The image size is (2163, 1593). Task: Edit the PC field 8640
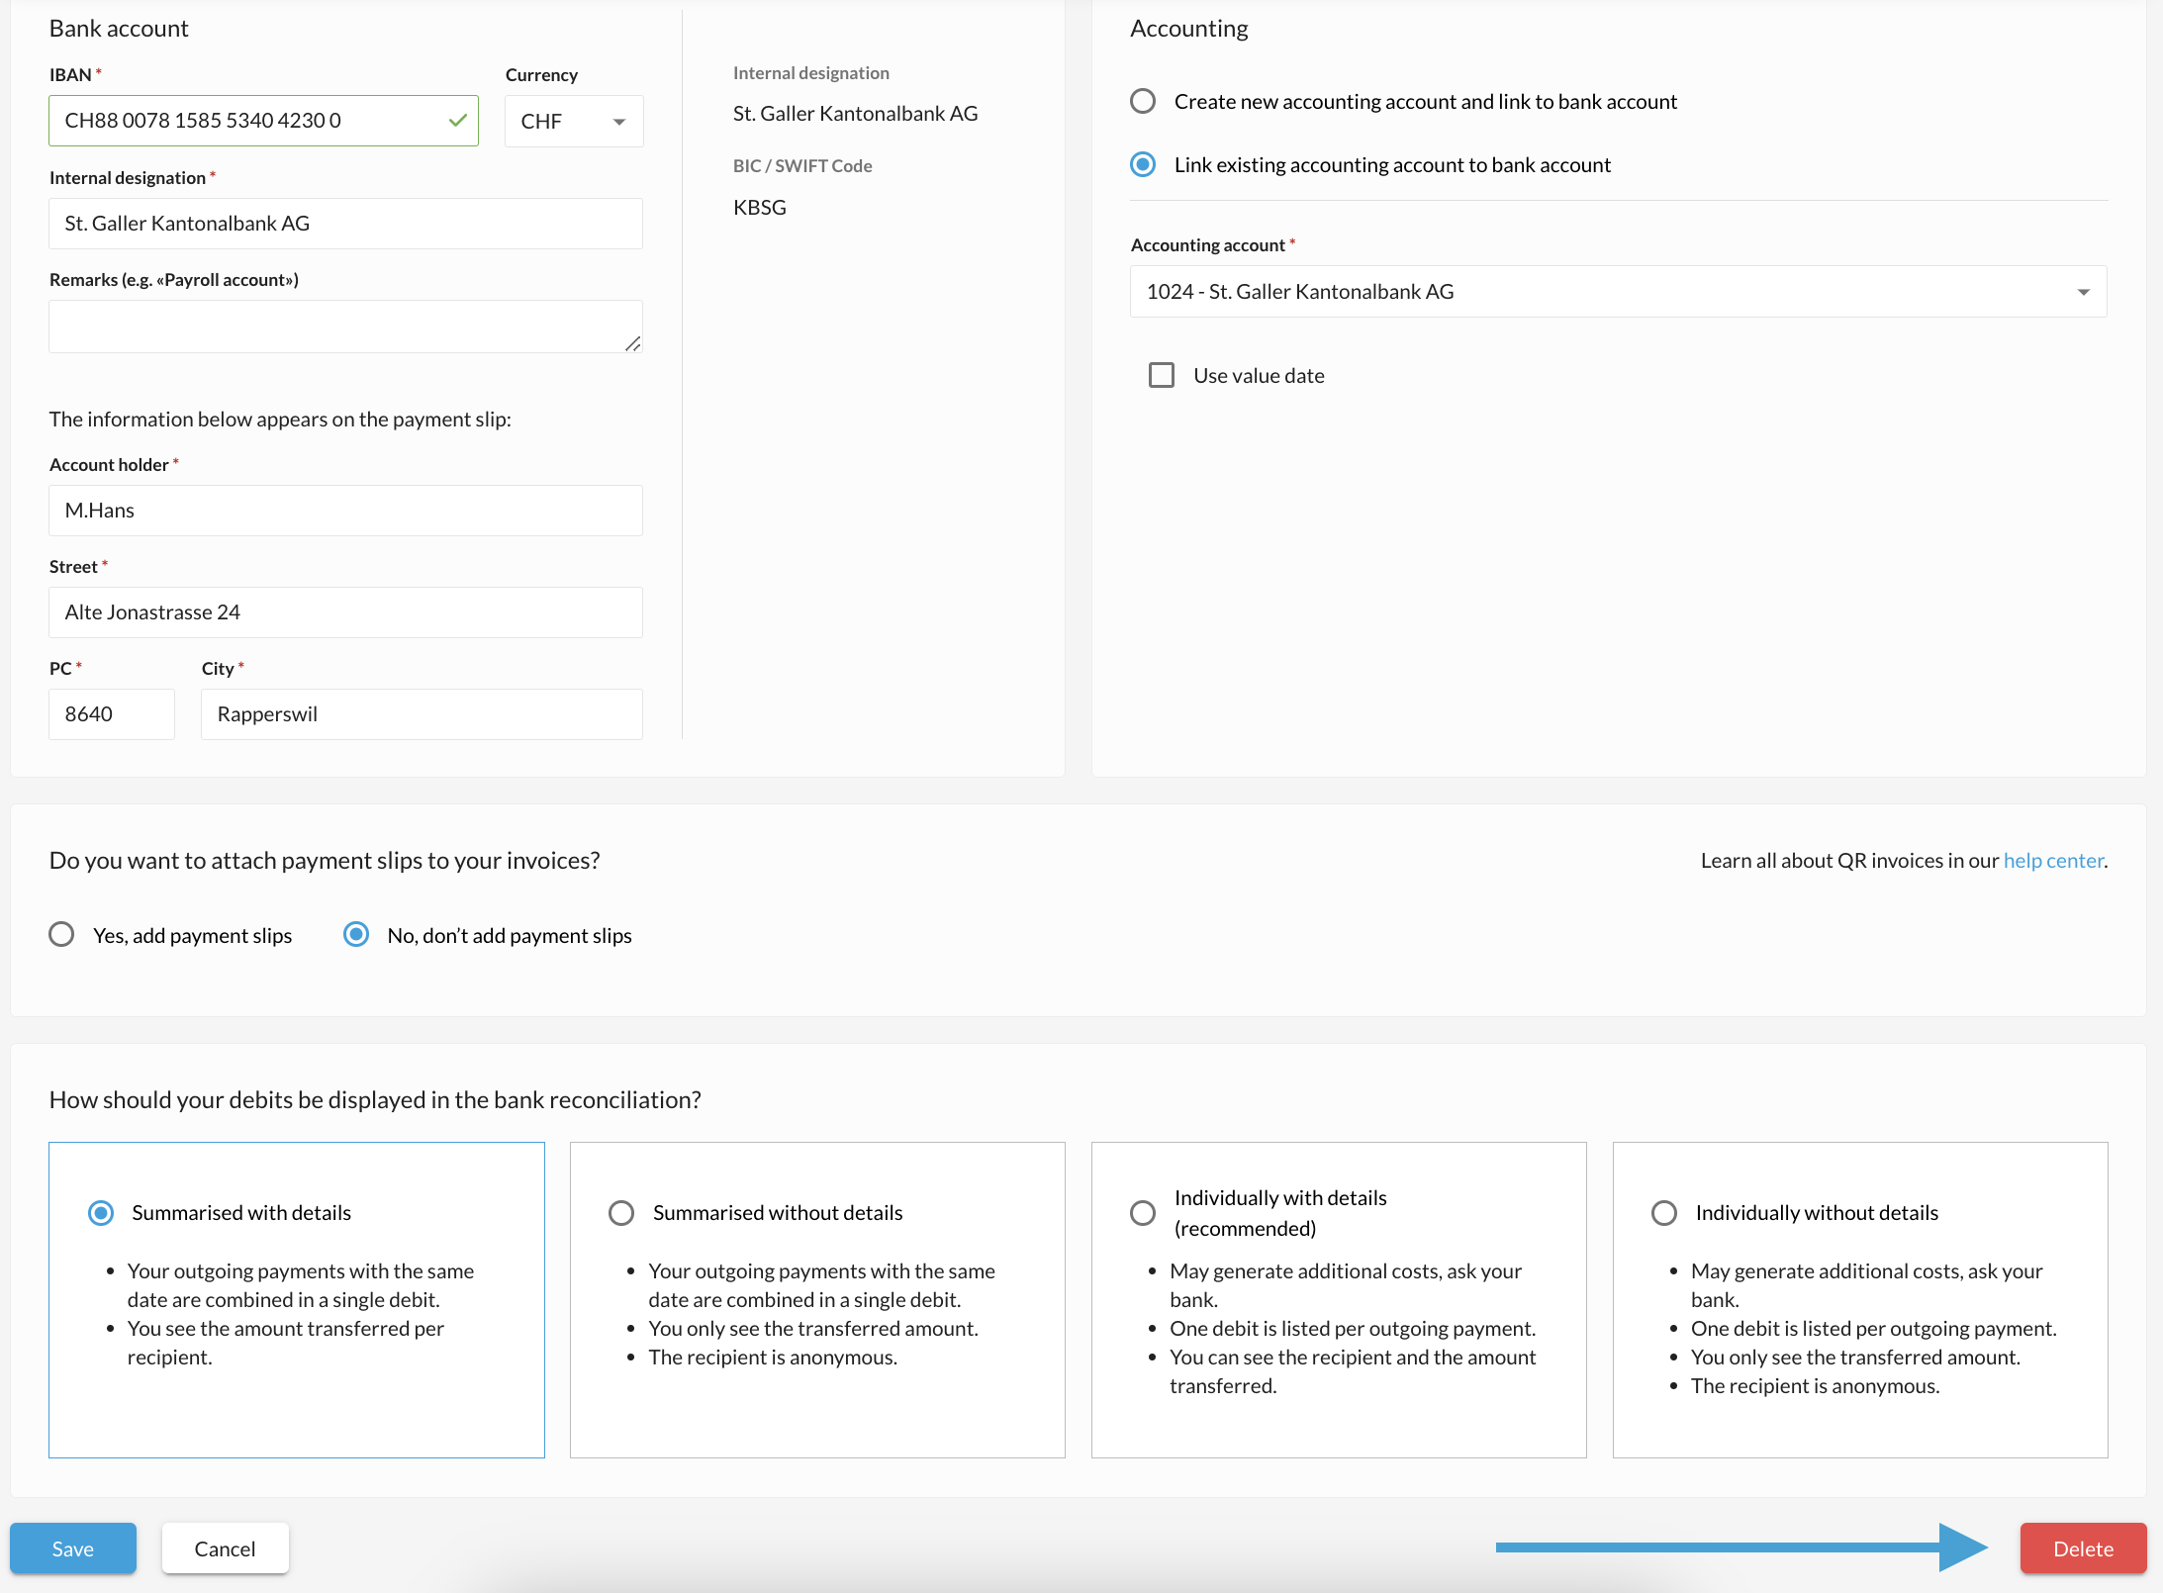click(x=112, y=714)
